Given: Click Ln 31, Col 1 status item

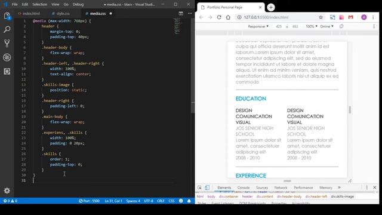Looking at the screenshot, I should click(113, 201).
